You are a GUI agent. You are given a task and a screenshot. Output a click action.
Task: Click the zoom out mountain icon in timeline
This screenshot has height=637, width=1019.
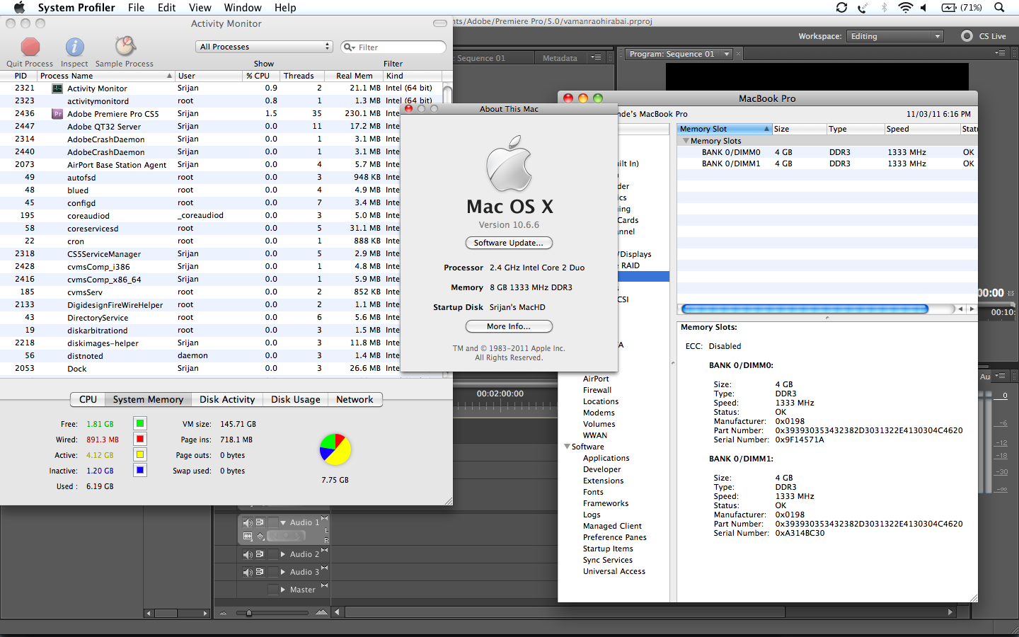pyautogui.click(x=224, y=612)
